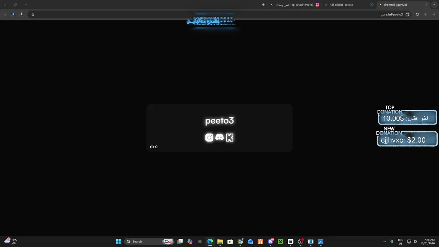This screenshot has height=247, width=439.
Task: Open a new browser tab with plus button
Action: tap(263, 5)
